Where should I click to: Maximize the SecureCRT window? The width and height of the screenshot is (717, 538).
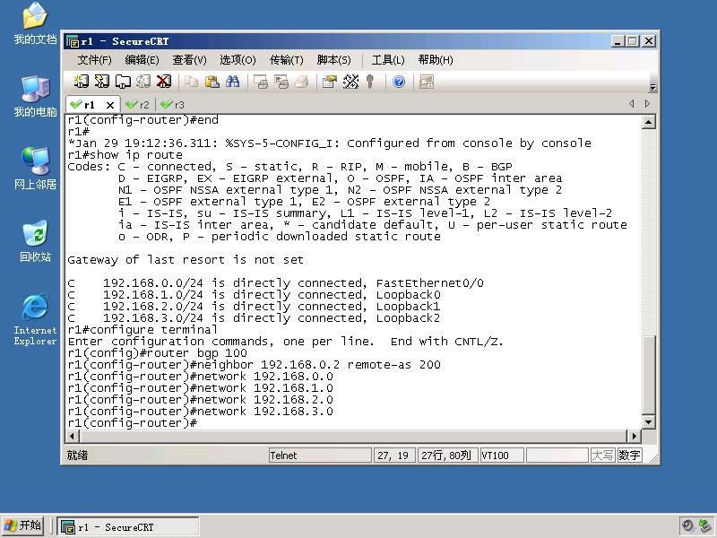pos(633,41)
